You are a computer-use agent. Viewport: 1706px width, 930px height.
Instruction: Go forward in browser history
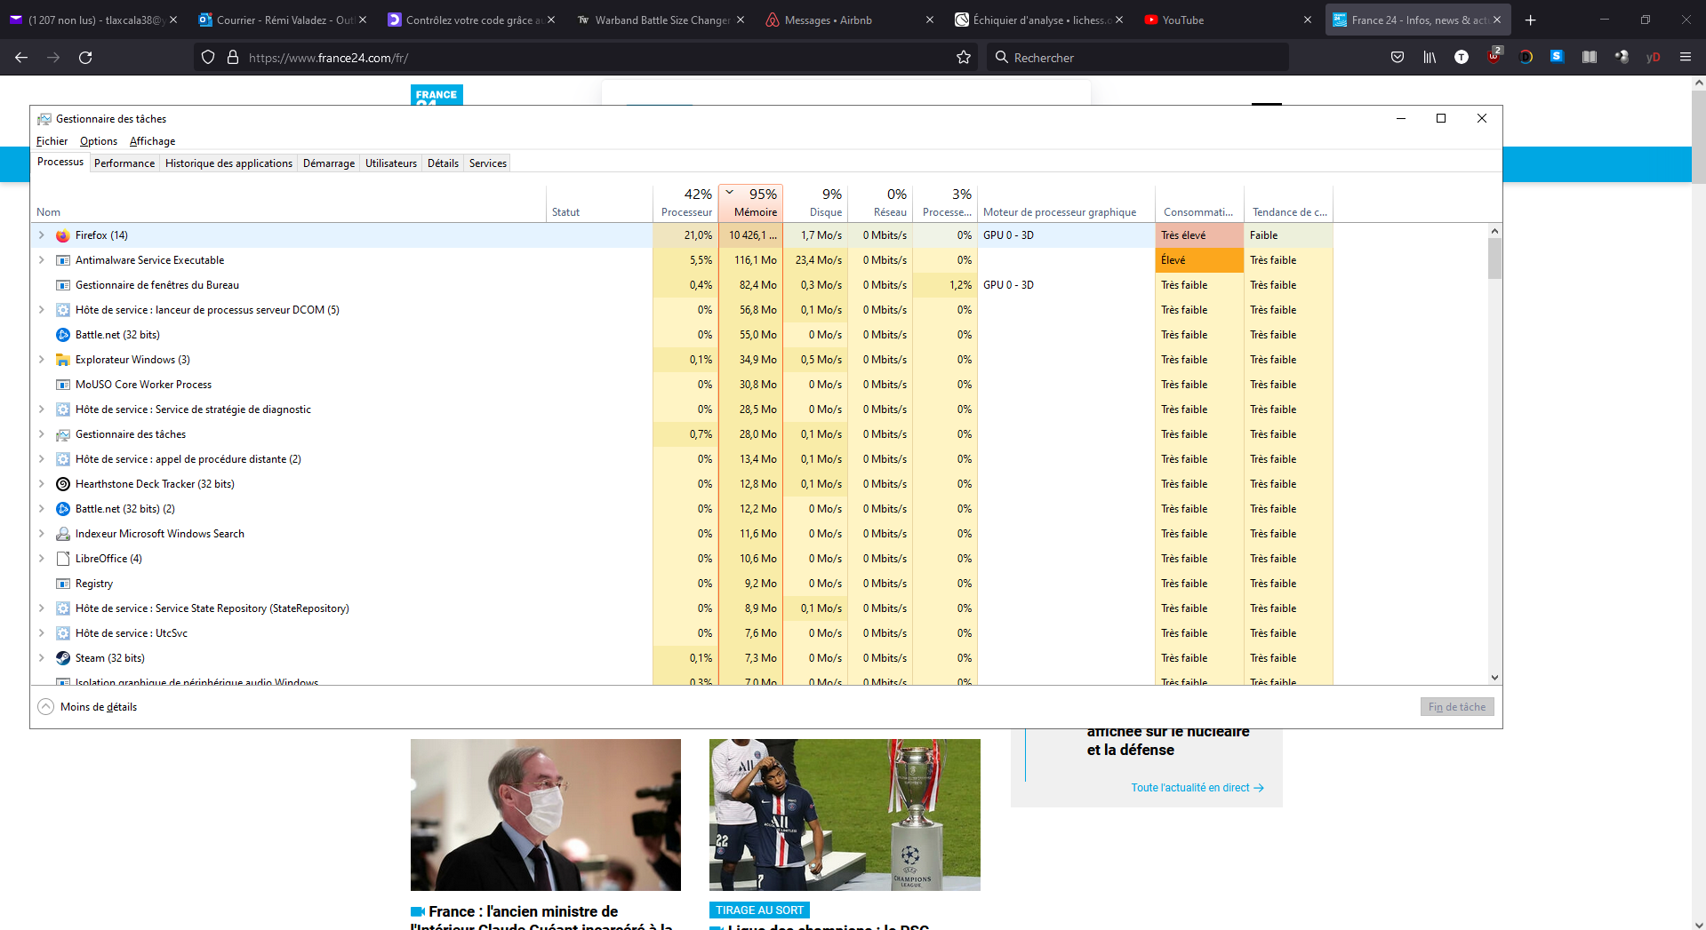point(53,58)
